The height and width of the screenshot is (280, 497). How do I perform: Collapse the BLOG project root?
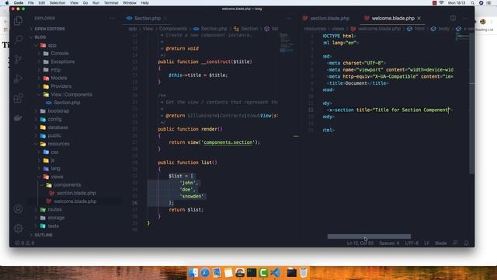40,37
